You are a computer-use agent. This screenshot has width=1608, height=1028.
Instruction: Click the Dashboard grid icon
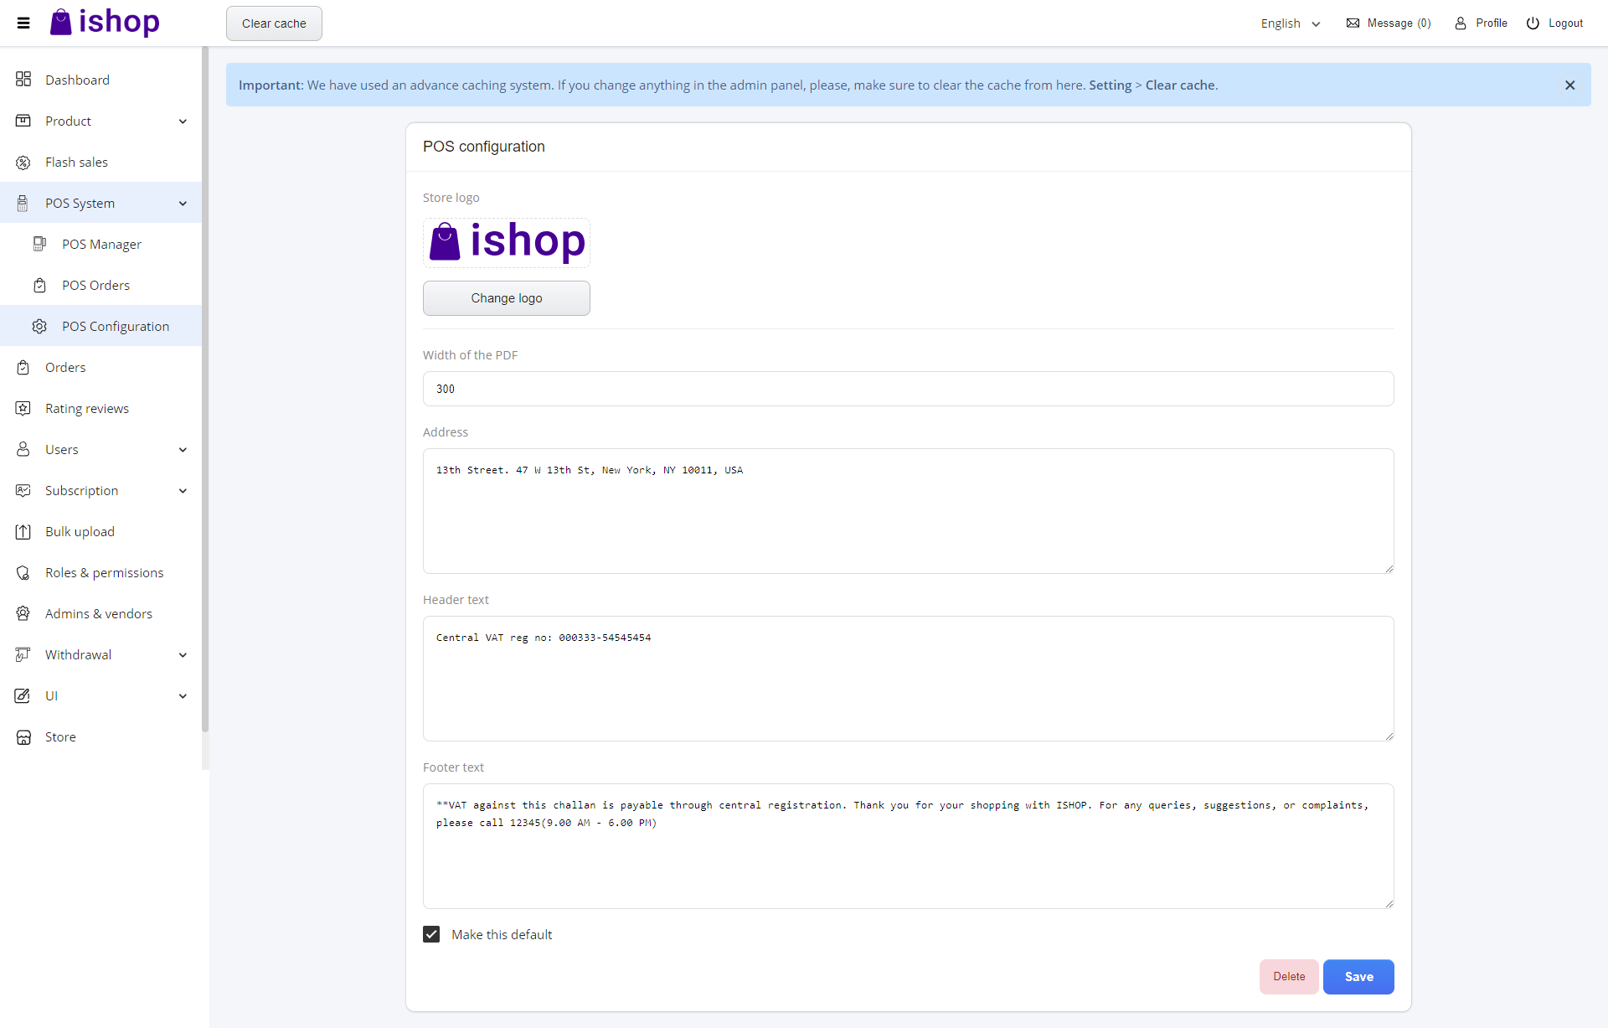[x=23, y=80]
